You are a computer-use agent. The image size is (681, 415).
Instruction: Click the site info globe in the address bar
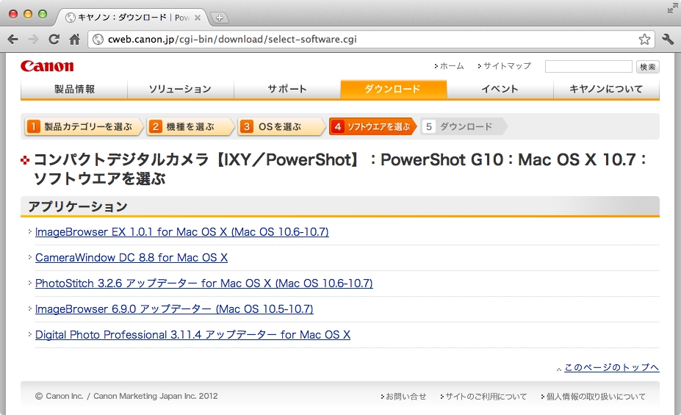(x=98, y=40)
